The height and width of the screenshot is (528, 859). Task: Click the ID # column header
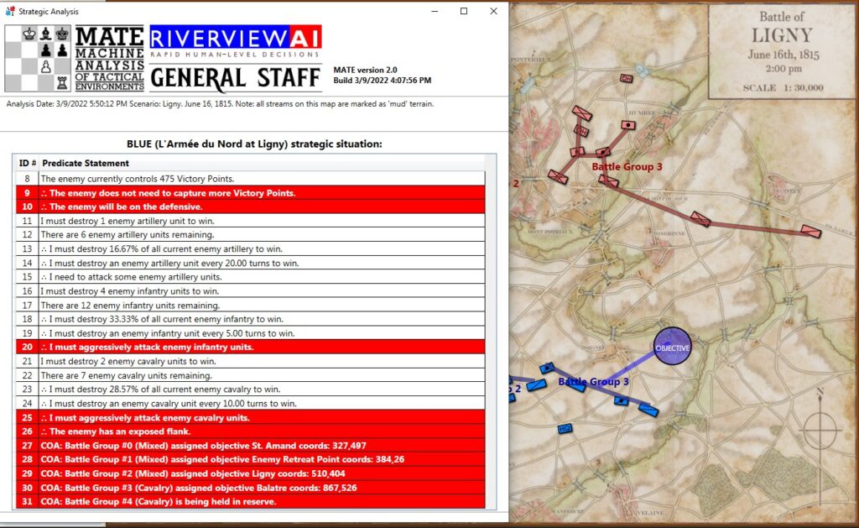click(x=26, y=163)
